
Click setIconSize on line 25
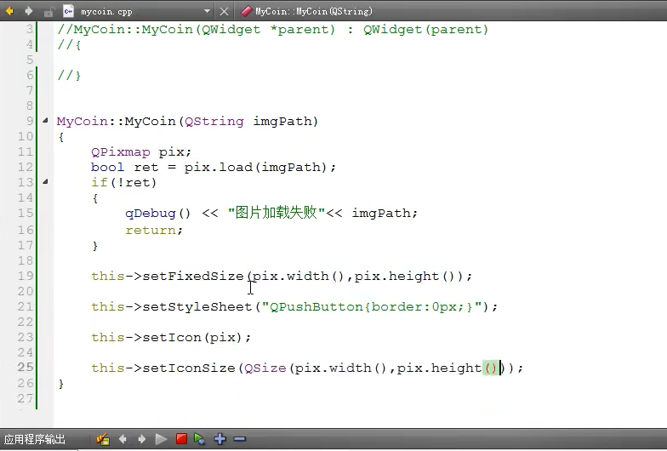[x=189, y=368]
